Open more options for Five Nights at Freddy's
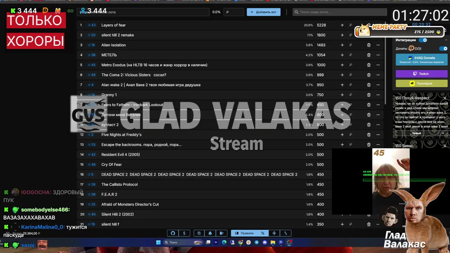Viewport: 450px width, 253px height. (x=378, y=135)
